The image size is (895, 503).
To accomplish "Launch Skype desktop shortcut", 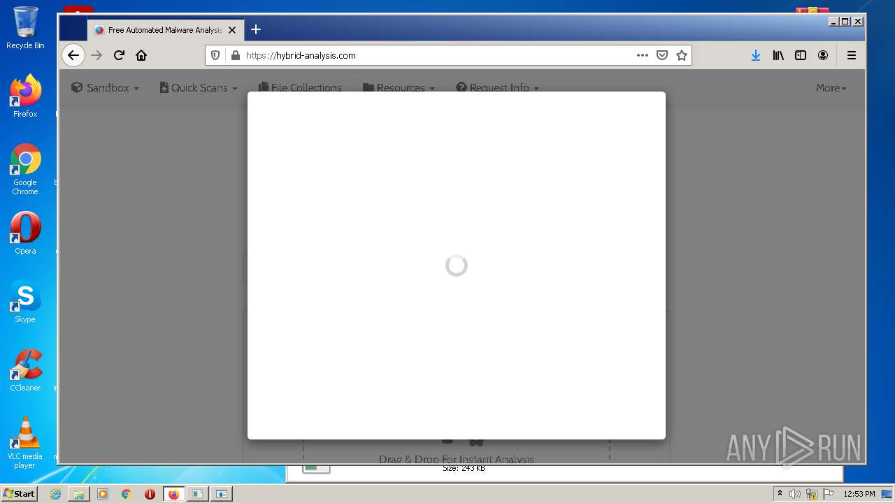I will point(25,302).
